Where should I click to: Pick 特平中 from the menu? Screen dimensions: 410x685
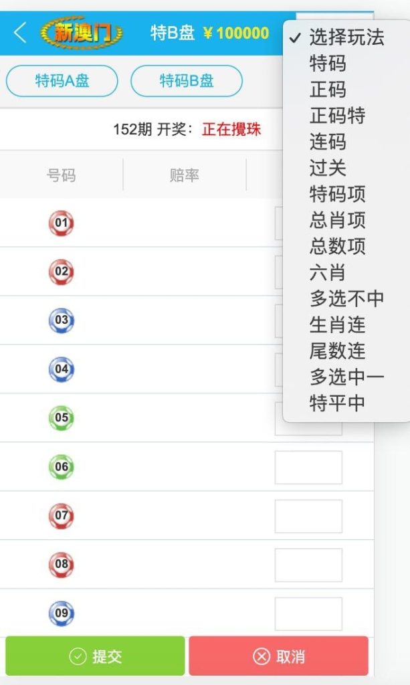click(x=337, y=403)
